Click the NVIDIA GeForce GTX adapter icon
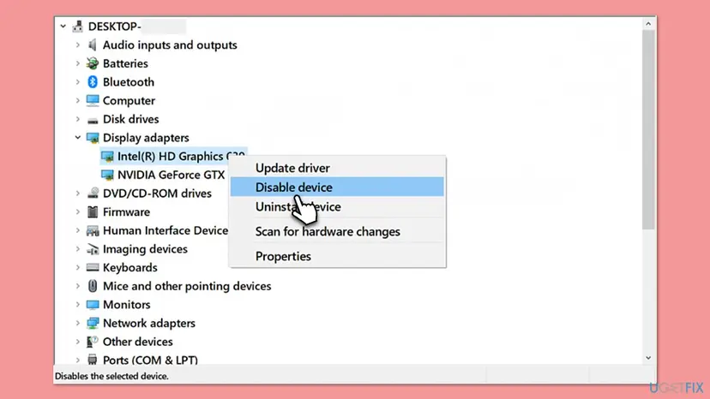The height and width of the screenshot is (399, 710). (x=107, y=175)
